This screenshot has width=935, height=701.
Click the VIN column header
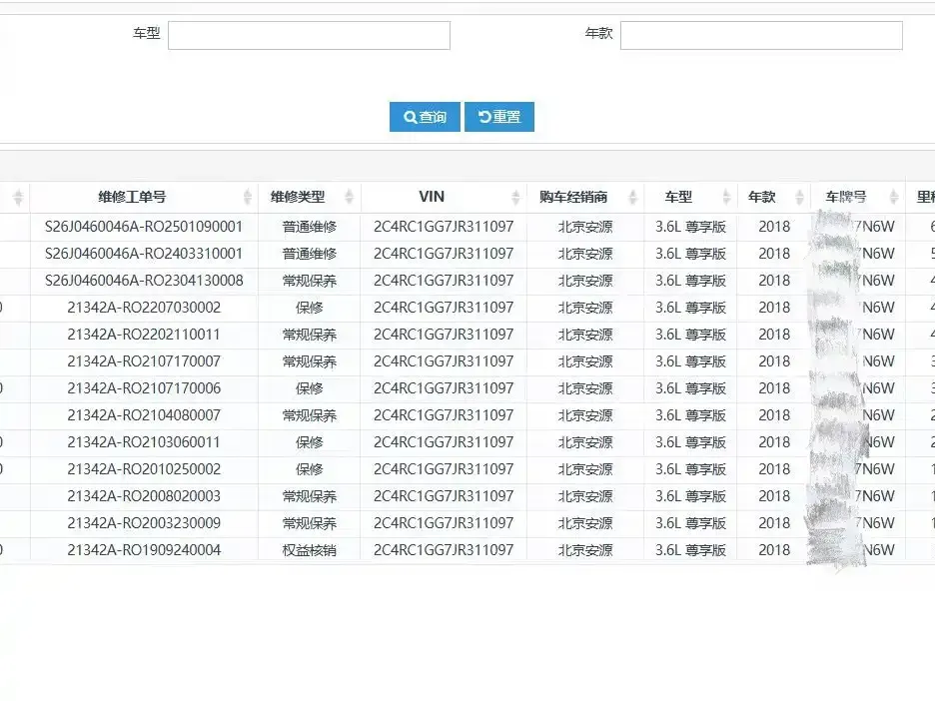coord(432,197)
